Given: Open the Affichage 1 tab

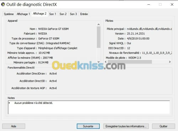Looking at the screenshot, I should pyautogui.click(x=23, y=14).
